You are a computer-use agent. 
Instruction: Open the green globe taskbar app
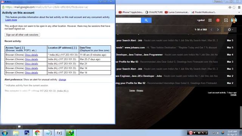coord(70,133)
